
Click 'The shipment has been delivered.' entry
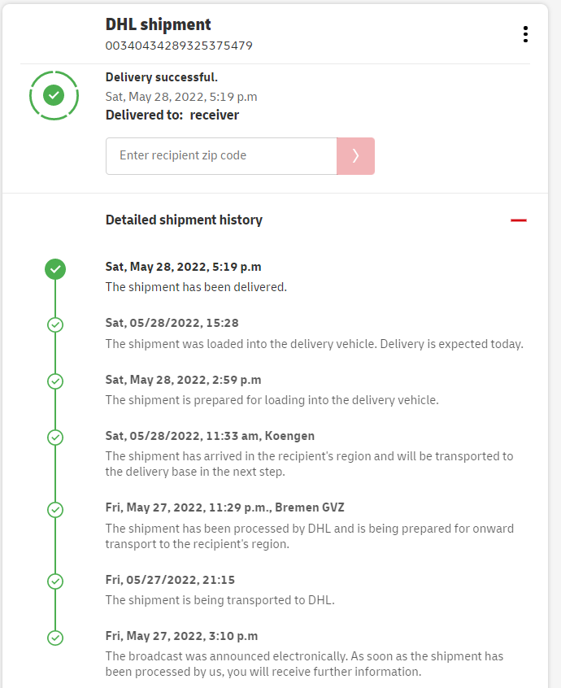click(196, 287)
